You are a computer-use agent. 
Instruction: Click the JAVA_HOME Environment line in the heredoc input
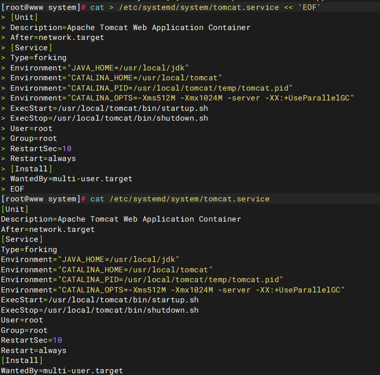tap(99, 68)
